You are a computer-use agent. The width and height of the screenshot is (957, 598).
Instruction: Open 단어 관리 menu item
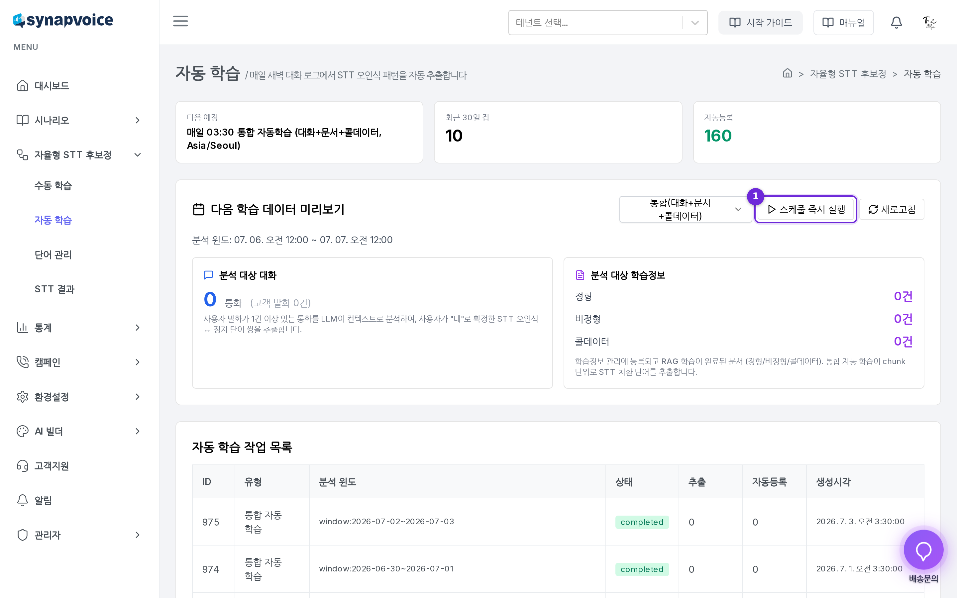(53, 255)
